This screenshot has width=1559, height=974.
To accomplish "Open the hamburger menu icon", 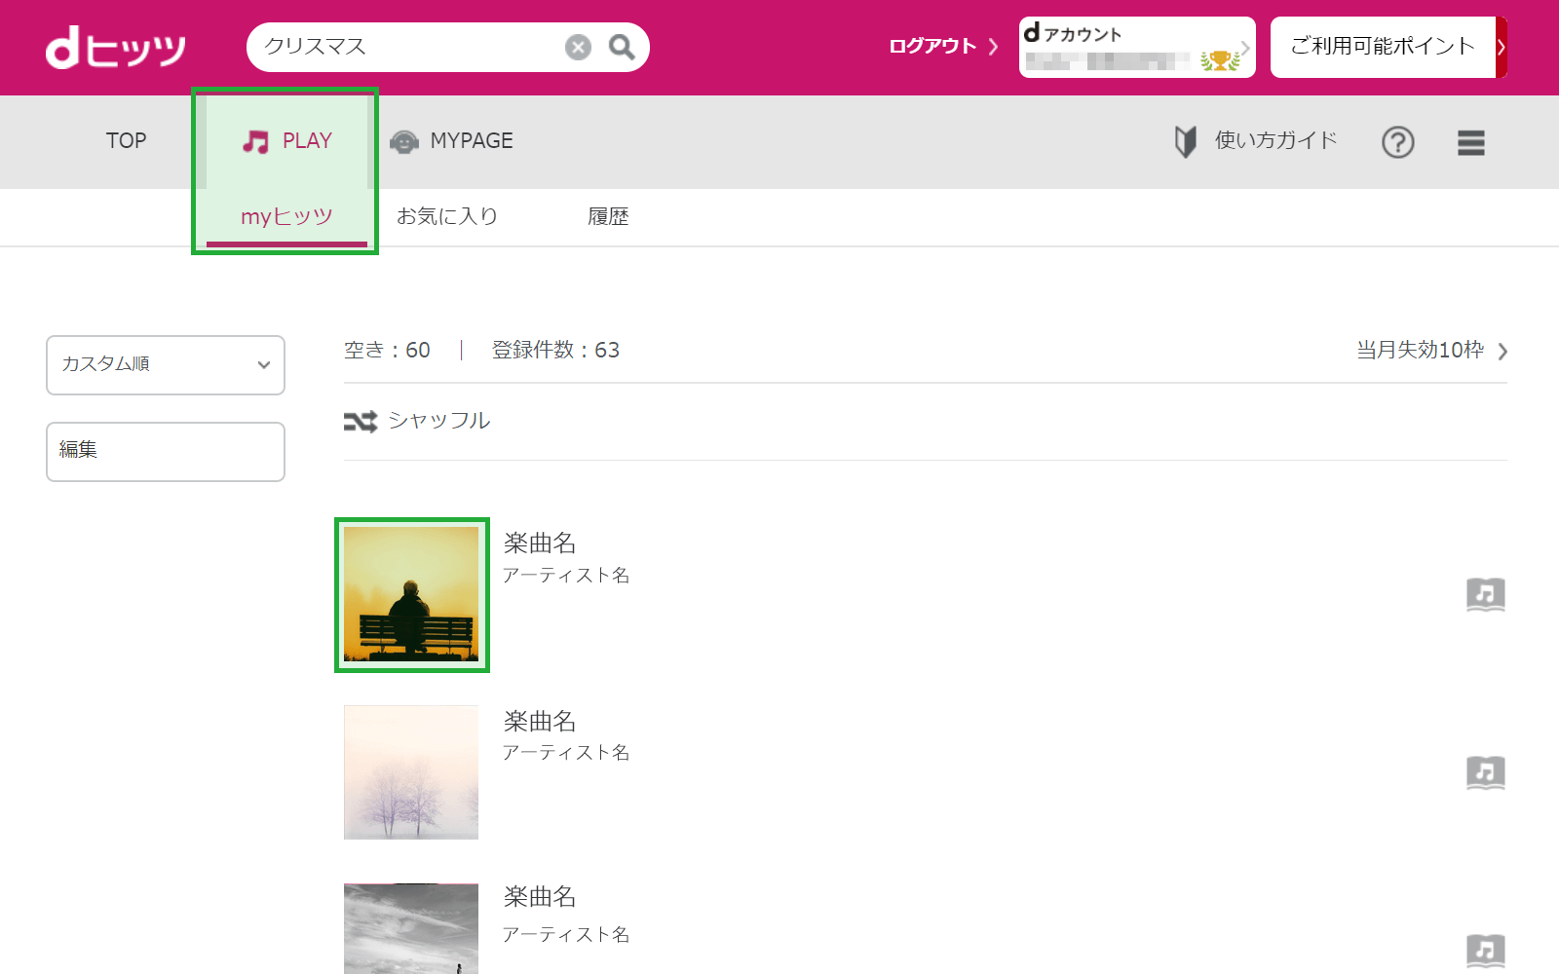I will coord(1471,142).
